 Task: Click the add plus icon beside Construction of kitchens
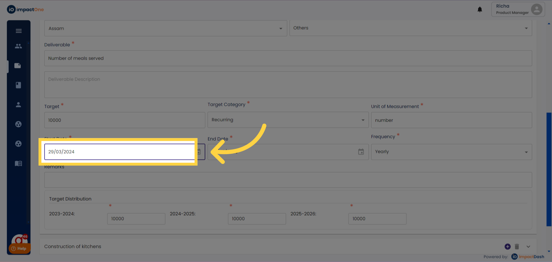[507, 247]
